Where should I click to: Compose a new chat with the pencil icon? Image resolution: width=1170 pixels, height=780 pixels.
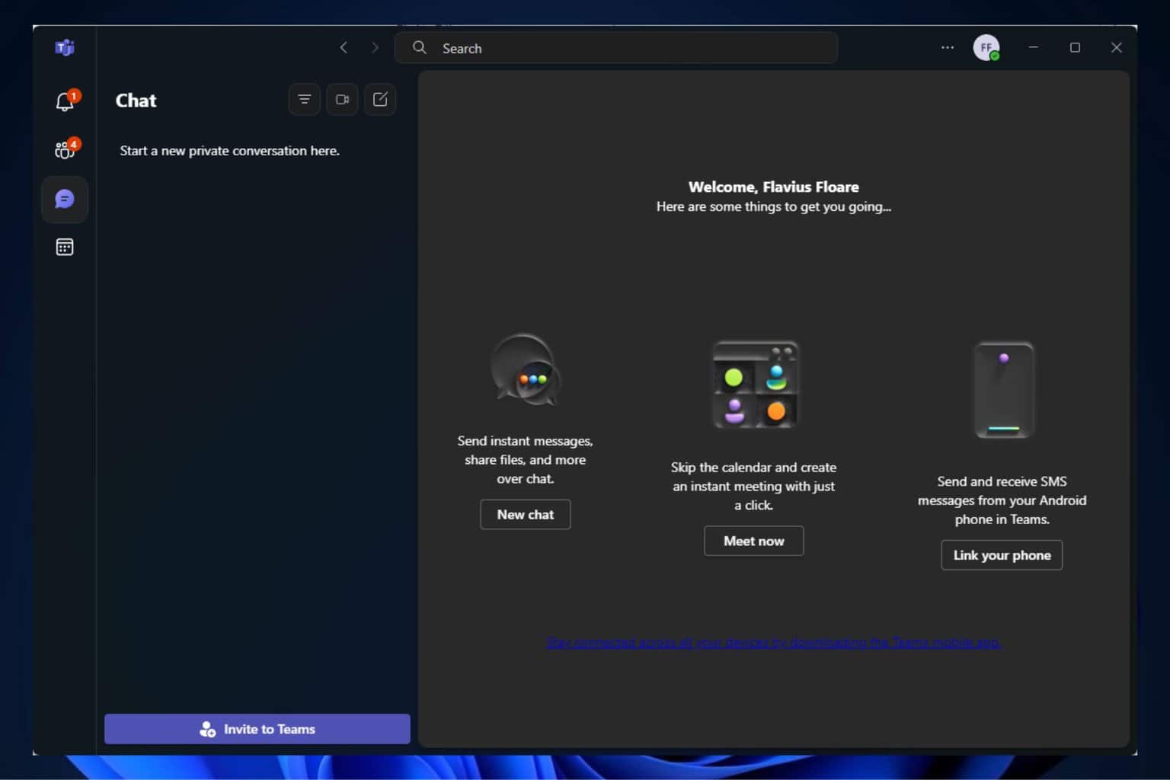click(x=380, y=100)
